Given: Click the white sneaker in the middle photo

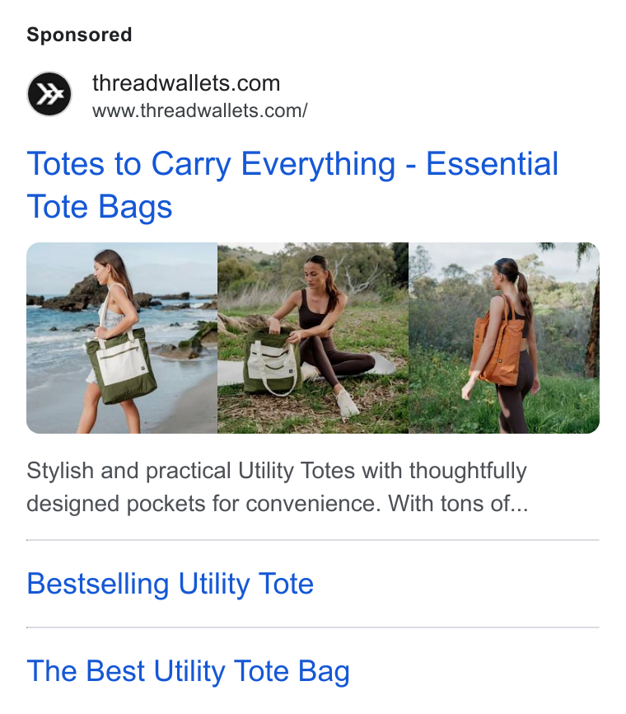Looking at the screenshot, I should click(348, 403).
